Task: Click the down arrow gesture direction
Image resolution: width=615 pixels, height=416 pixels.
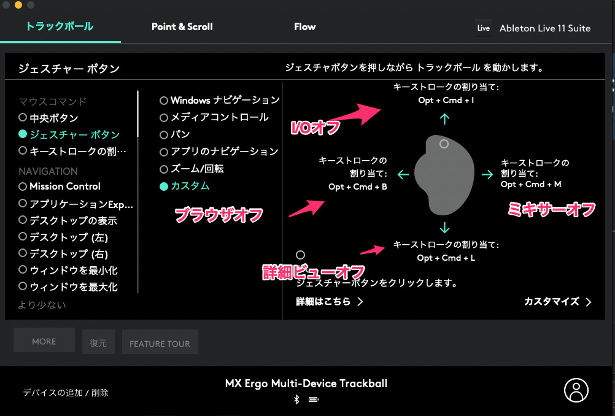Action: point(445,228)
